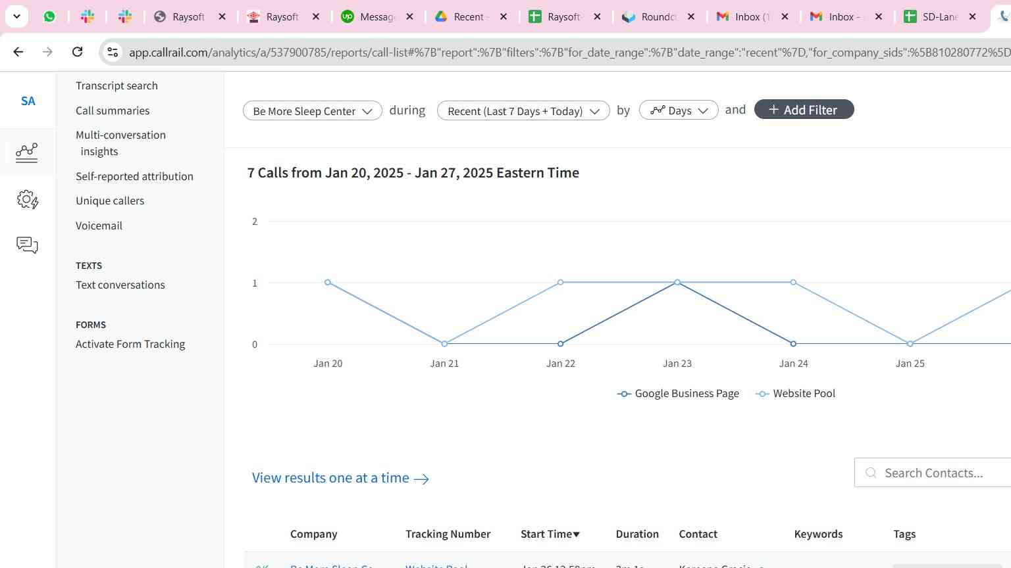The height and width of the screenshot is (568, 1011).
Task: Close the first Raysoft tab
Action: pyautogui.click(x=222, y=16)
